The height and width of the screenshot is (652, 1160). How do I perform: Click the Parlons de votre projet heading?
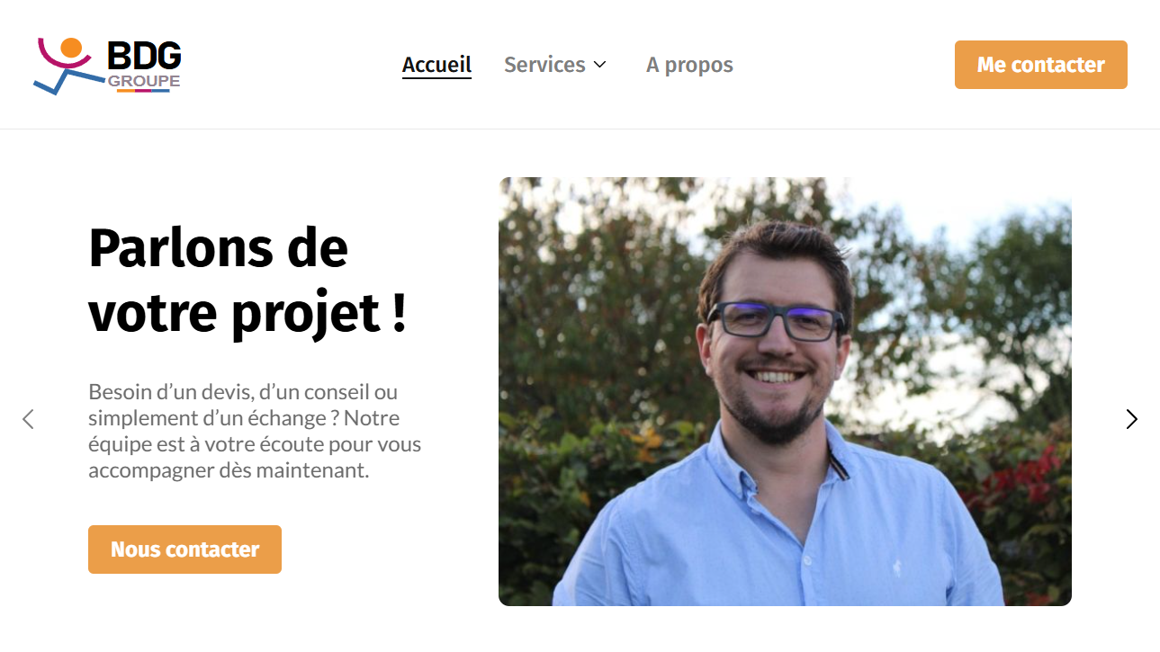[x=247, y=280]
